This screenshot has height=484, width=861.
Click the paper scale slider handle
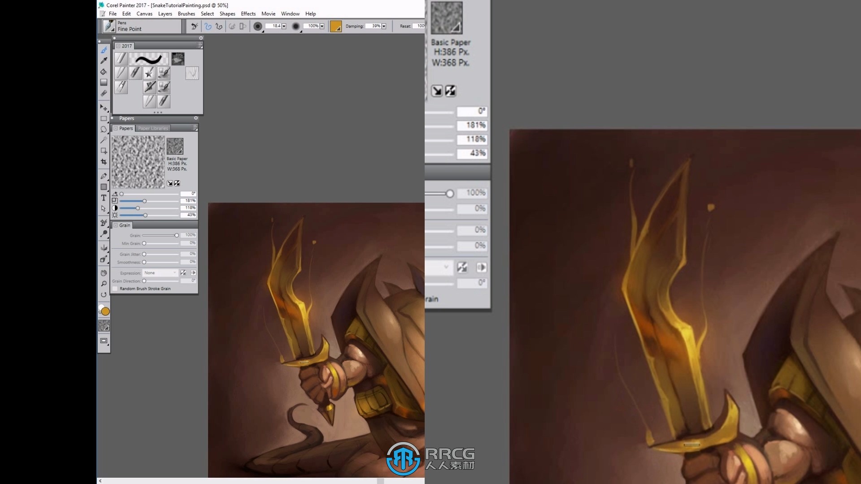click(x=144, y=201)
